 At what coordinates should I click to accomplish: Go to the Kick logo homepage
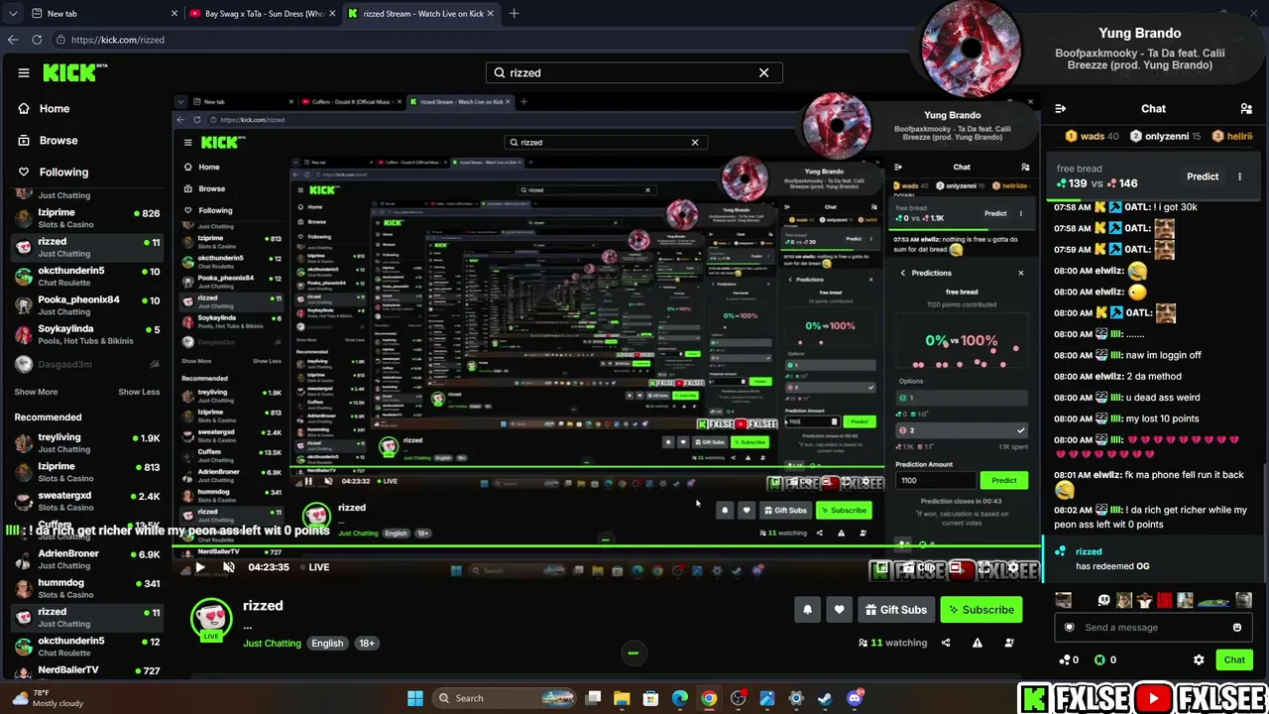[75, 72]
